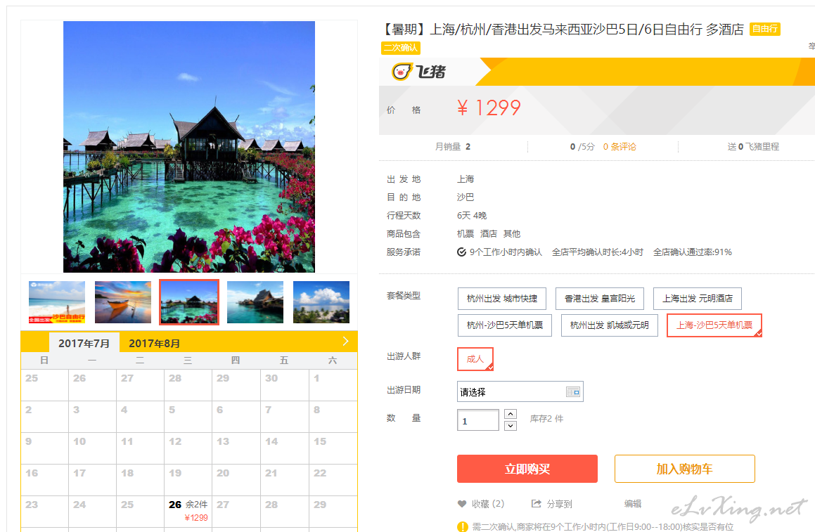Click the 立即购买 button

(527, 469)
